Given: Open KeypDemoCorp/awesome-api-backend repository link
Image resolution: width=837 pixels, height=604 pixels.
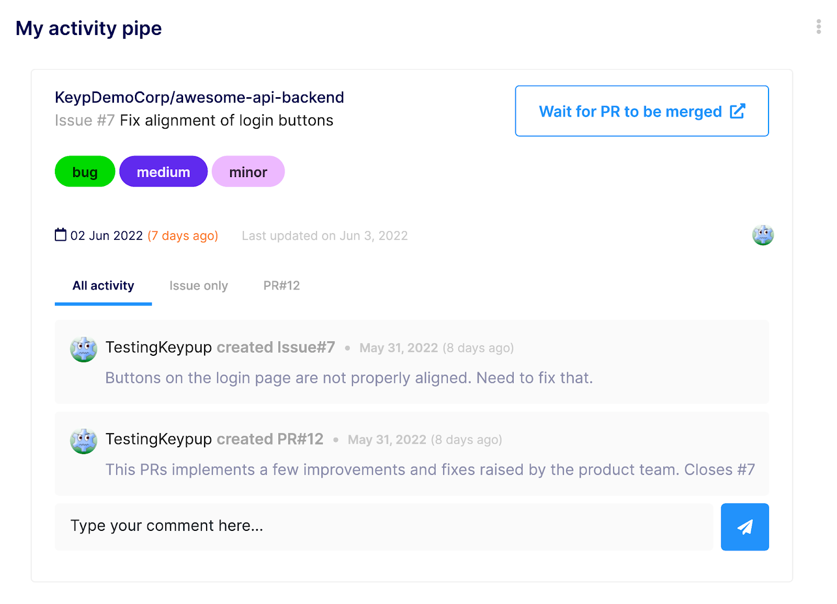Looking at the screenshot, I should pyautogui.click(x=199, y=98).
